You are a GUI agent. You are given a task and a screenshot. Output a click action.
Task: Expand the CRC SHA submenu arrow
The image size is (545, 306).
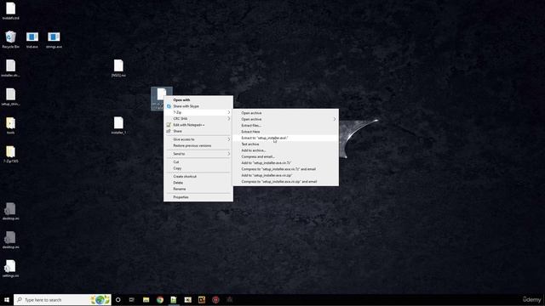(229, 119)
